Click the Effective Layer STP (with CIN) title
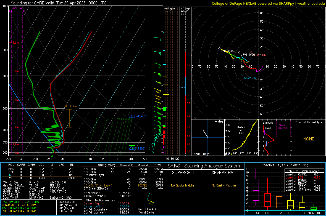 (285, 165)
